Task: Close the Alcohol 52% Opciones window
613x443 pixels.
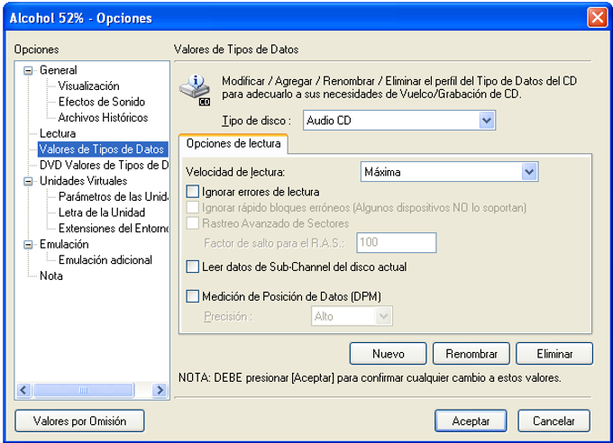Action: pyautogui.click(x=597, y=18)
